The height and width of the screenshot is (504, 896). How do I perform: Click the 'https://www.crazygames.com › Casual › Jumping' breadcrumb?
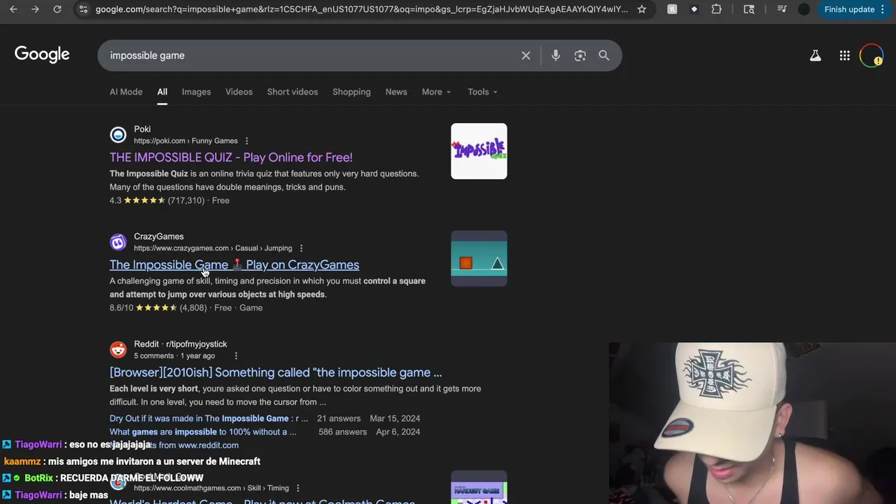click(213, 248)
